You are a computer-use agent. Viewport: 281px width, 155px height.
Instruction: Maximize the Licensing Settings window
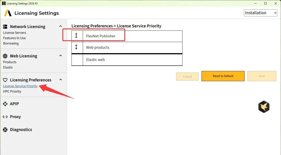point(265,3)
